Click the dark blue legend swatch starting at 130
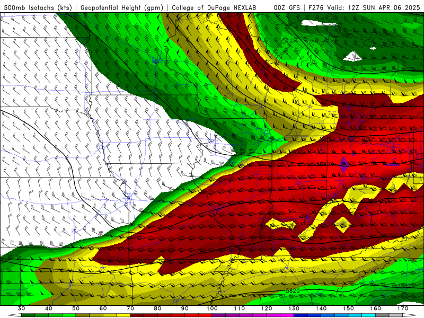The height and width of the screenshot is (318, 424). tap(301, 315)
